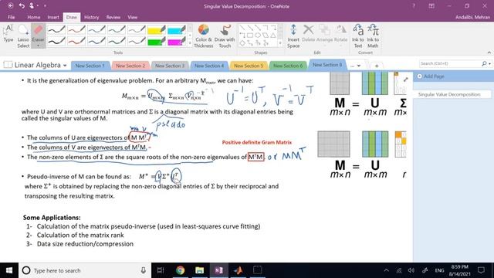Pick the red pen in the bottom row
Image resolution: width=494 pixels, height=278 pixels.
[x=76, y=41]
